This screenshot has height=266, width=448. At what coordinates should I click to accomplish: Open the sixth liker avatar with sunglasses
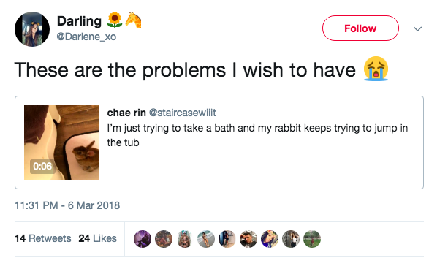(x=248, y=239)
